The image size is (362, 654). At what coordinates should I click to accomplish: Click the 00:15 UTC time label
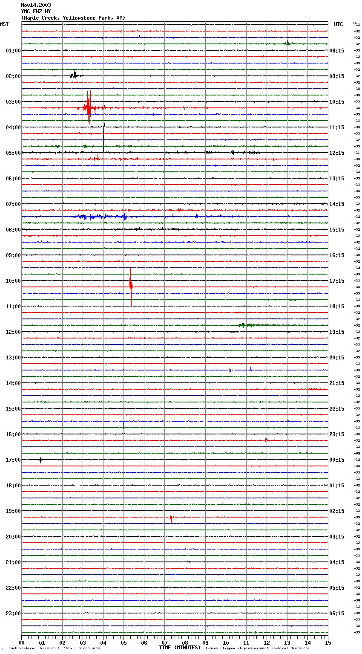tap(337, 460)
